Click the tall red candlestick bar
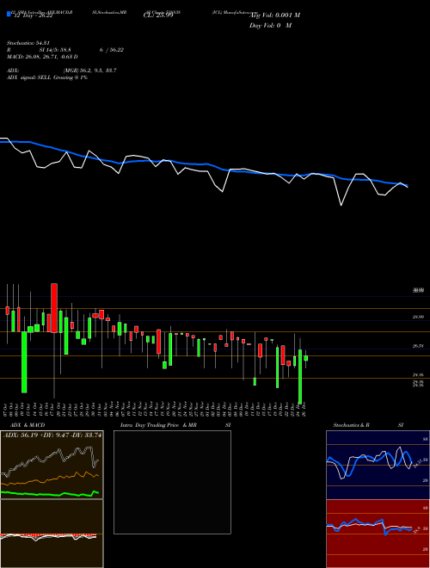This screenshot has width=430, height=568. pyautogui.click(x=54, y=308)
